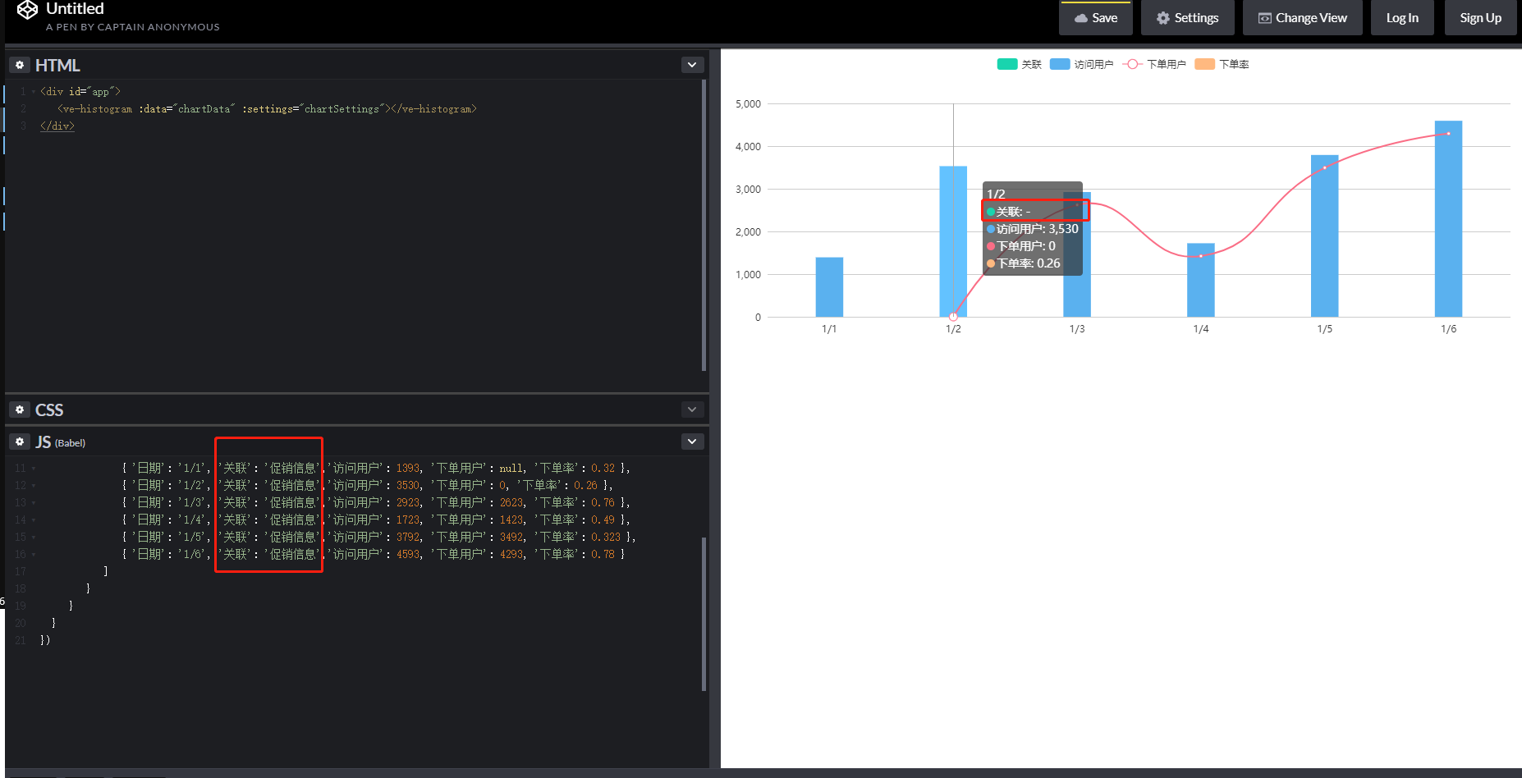The height and width of the screenshot is (778, 1522).
Task: Open the HTML panel settings gear
Action: point(19,64)
